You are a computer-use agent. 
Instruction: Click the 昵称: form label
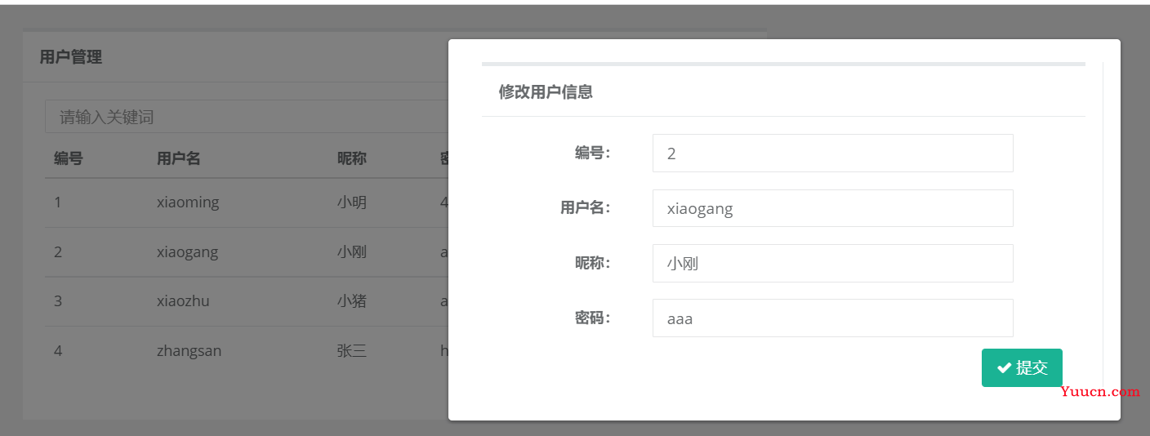(x=592, y=263)
